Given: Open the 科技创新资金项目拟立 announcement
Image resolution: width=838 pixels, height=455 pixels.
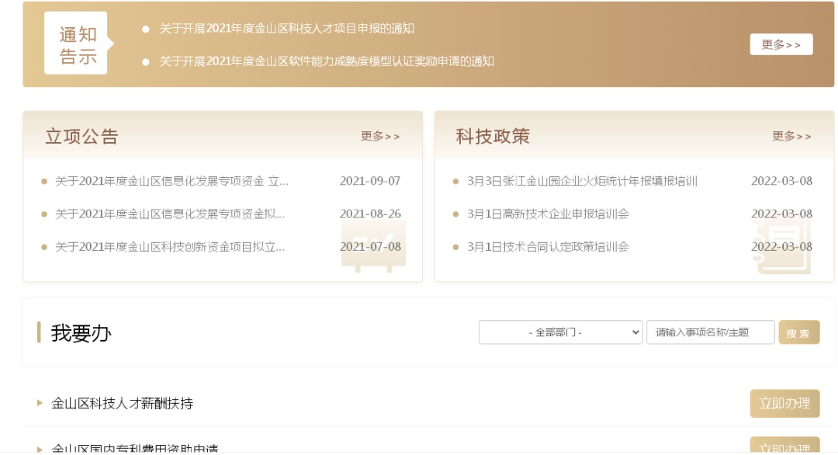Looking at the screenshot, I should pos(170,247).
